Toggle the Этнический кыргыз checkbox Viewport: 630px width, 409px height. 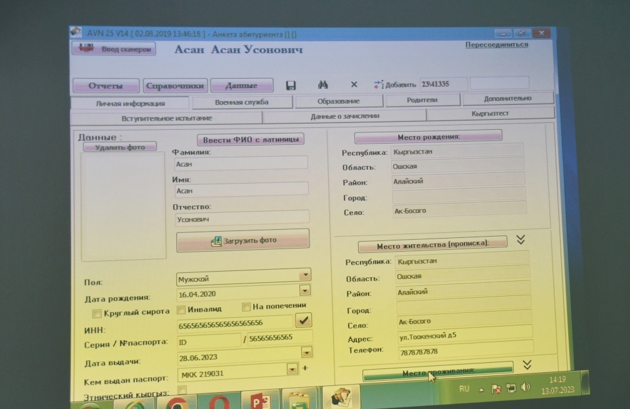click(x=182, y=390)
